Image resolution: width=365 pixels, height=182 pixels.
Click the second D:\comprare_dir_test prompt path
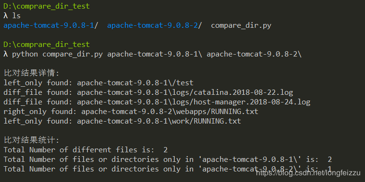(47, 45)
